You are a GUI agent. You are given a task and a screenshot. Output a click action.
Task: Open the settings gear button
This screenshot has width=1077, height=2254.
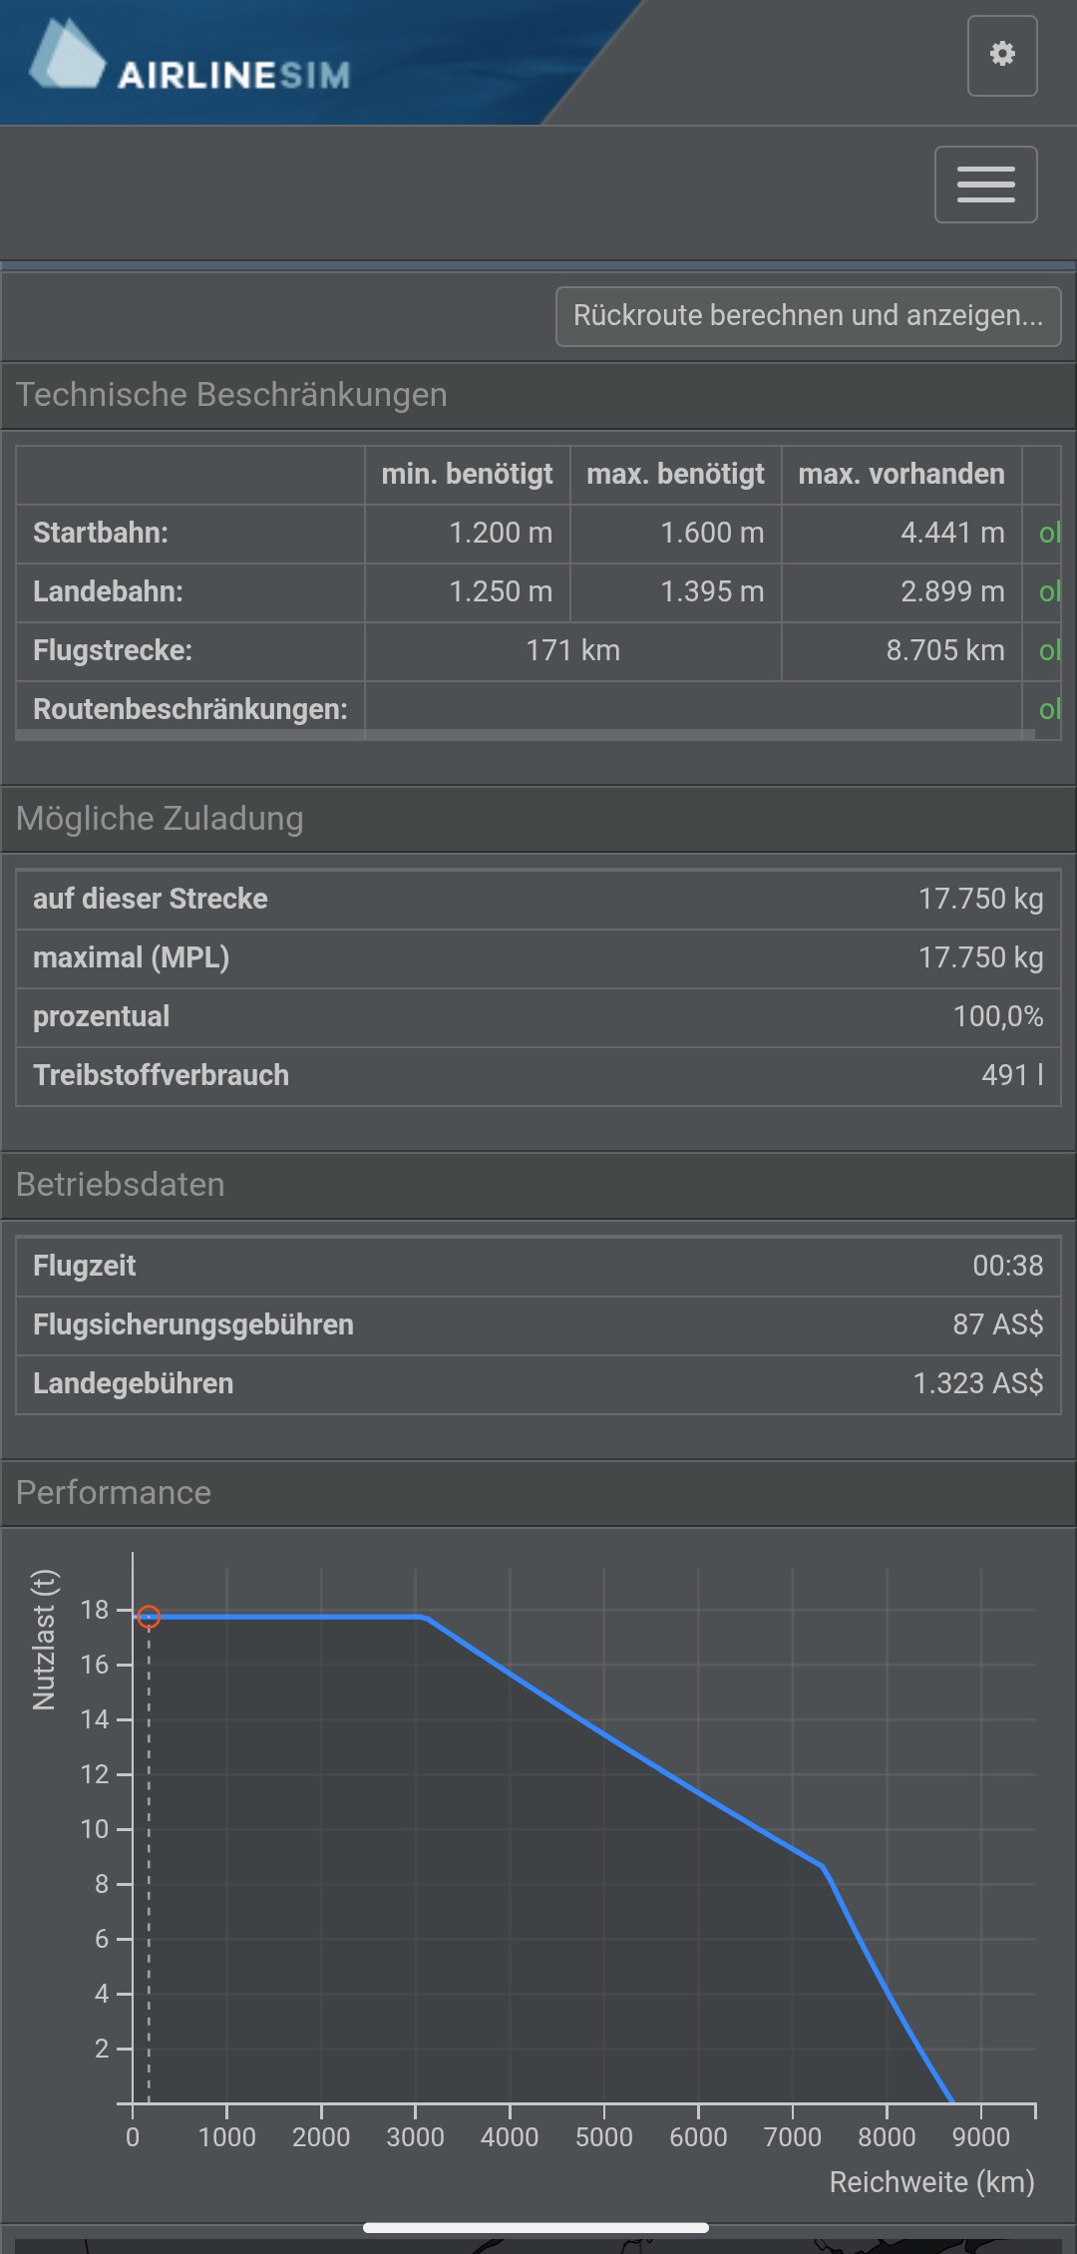click(x=1002, y=55)
